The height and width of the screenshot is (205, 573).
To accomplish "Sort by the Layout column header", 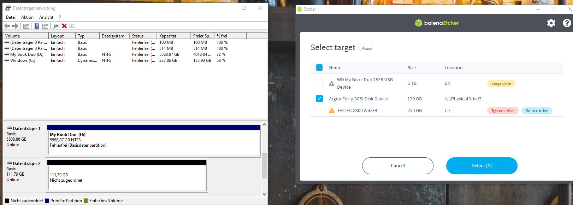I will (x=62, y=36).
